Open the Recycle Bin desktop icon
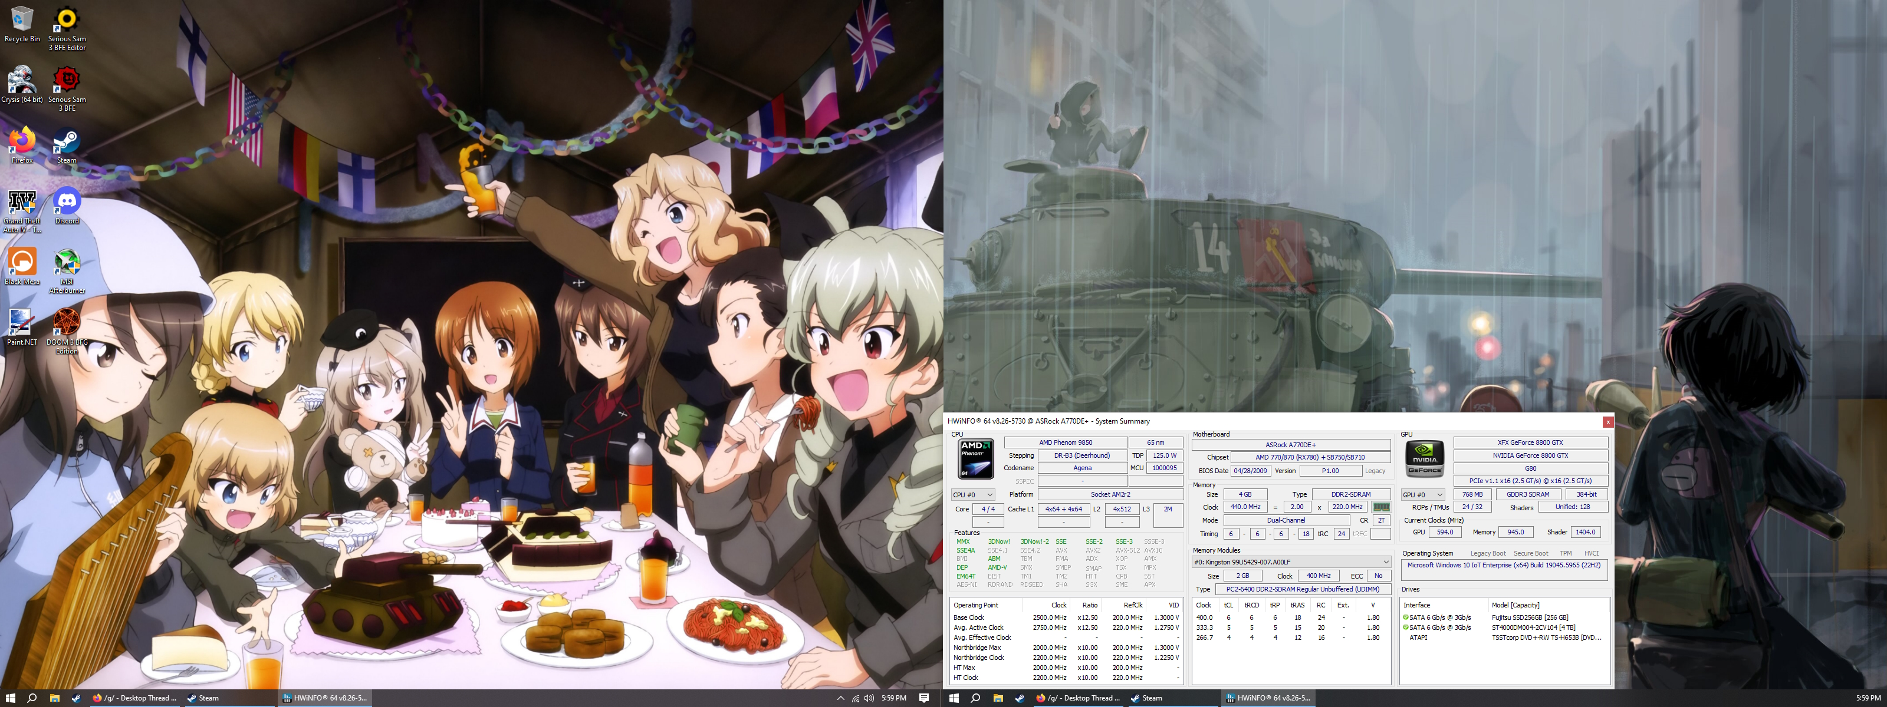 pyautogui.click(x=22, y=25)
